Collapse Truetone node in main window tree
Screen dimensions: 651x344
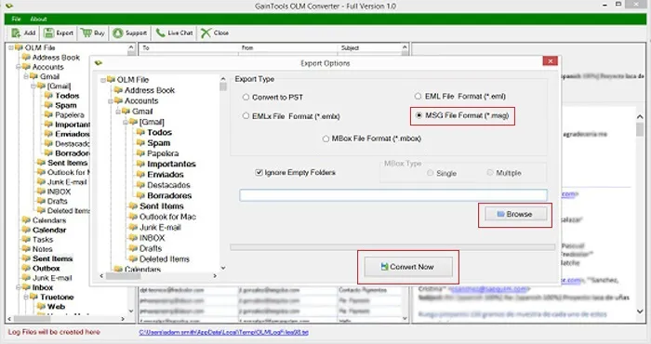coord(26,297)
